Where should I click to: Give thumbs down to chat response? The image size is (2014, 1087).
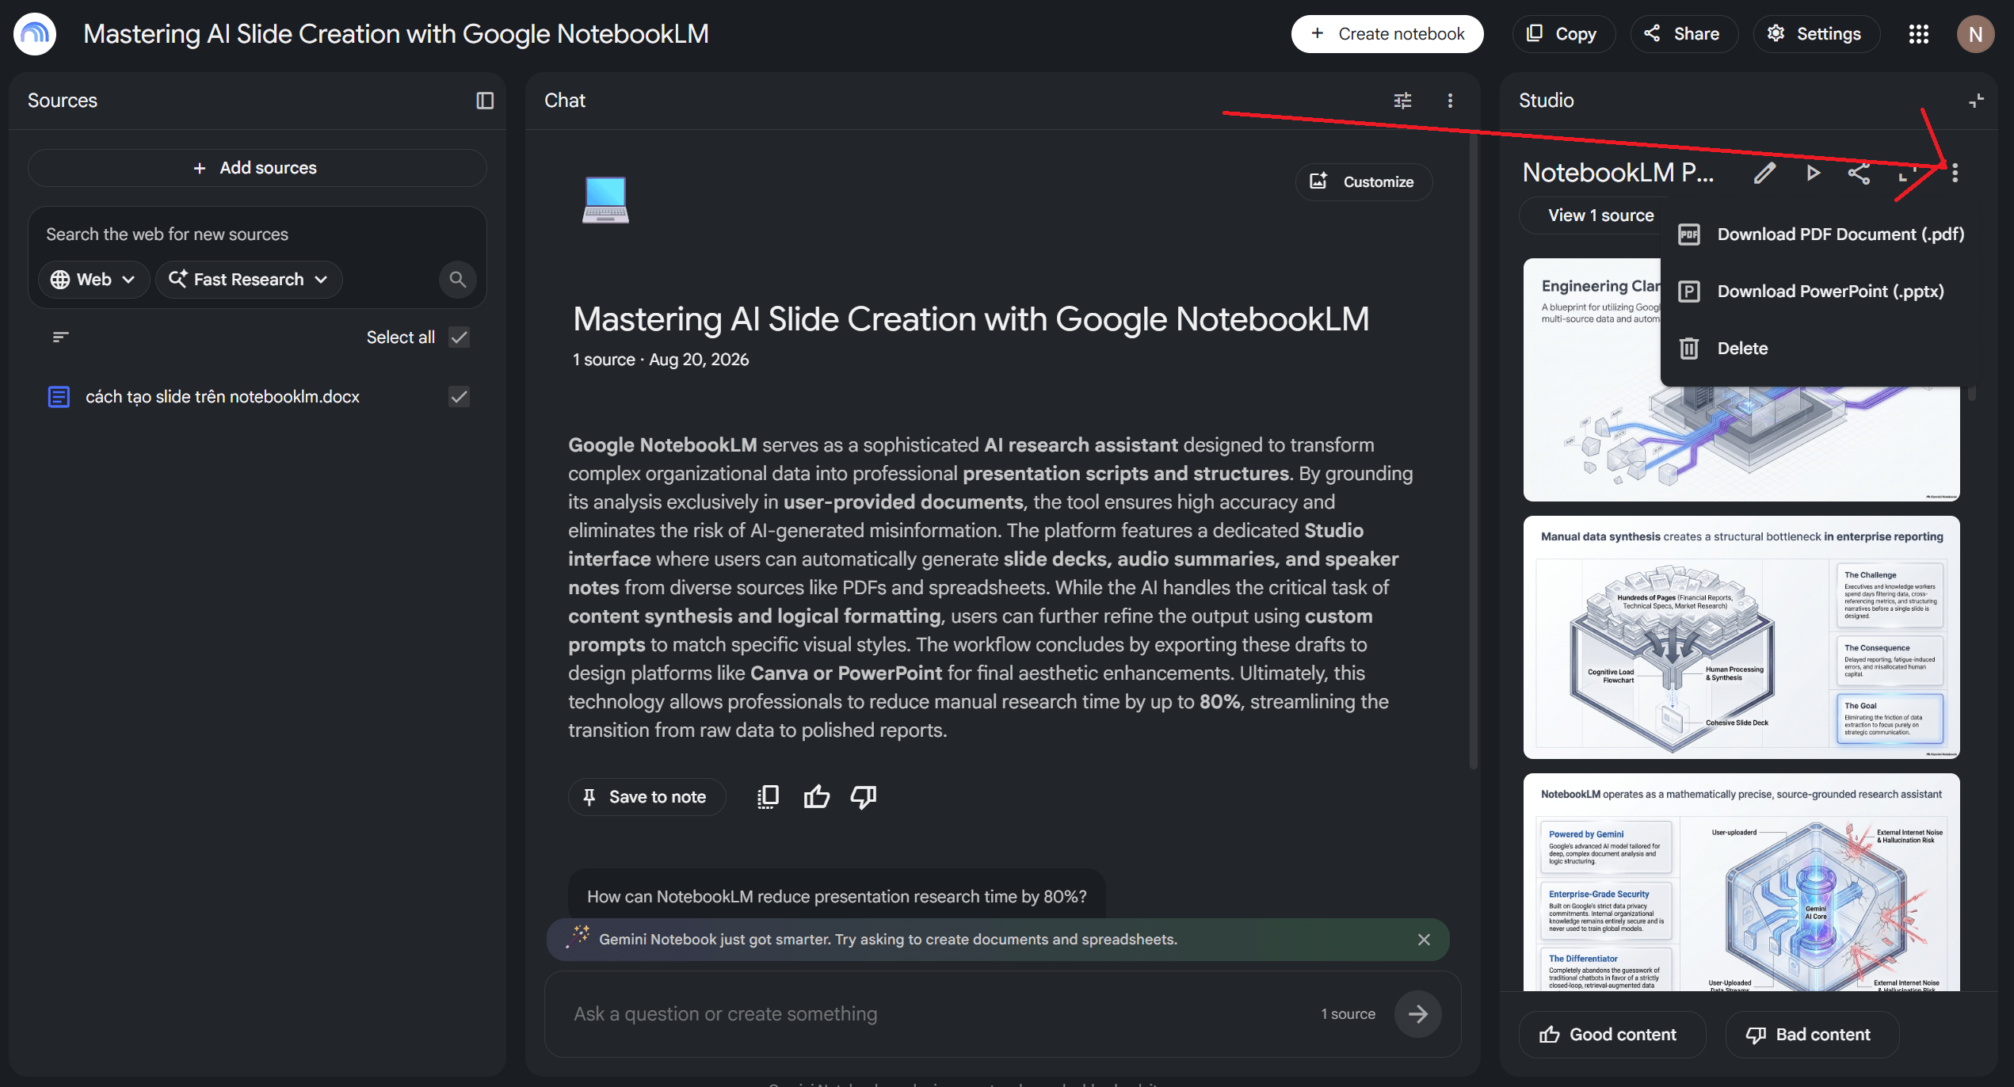(864, 797)
